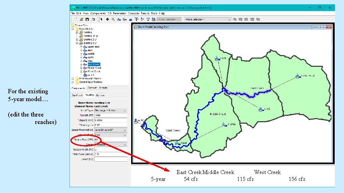Open the Edit menu

79,13
